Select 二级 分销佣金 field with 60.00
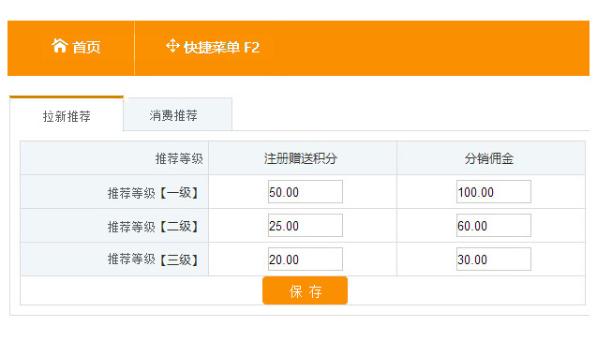Screen dimensions: 597x356 pos(493,226)
